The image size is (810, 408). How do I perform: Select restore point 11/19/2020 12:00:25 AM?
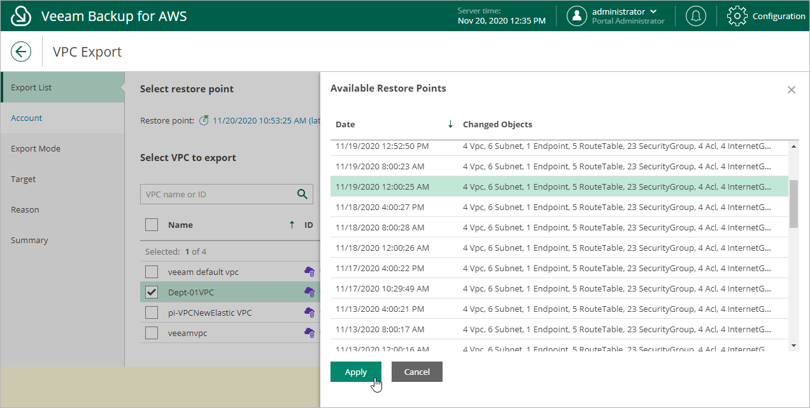(x=560, y=186)
